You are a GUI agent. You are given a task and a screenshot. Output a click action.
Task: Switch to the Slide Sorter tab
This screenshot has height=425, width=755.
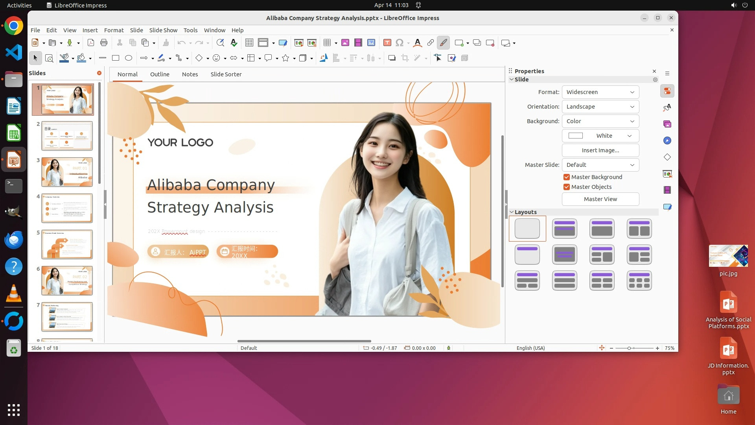tap(226, 74)
